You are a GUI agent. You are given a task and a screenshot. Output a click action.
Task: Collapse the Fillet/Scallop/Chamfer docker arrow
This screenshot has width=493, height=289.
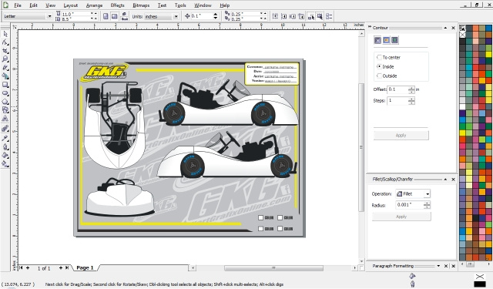point(445,180)
